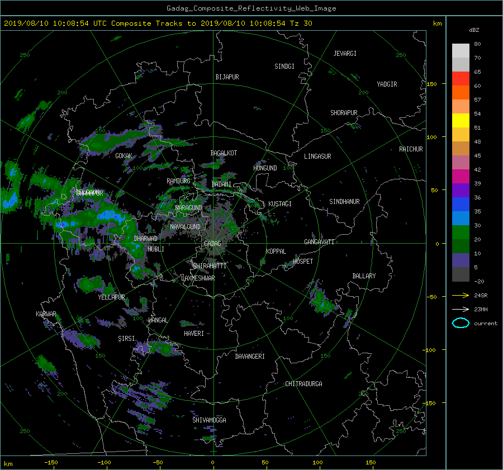
Task: Select the red 60-65 dBZ swatch
Action: (x=461, y=78)
